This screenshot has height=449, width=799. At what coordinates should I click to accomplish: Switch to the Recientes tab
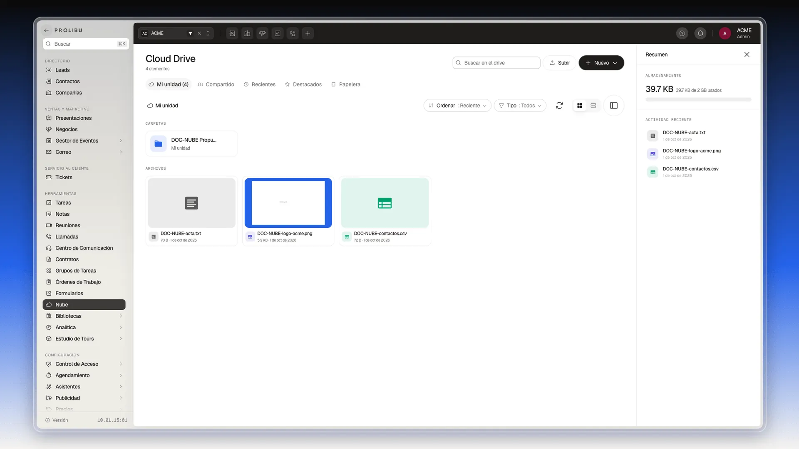point(260,84)
